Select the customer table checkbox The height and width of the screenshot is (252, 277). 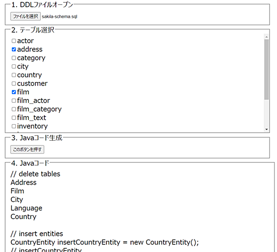click(14, 83)
